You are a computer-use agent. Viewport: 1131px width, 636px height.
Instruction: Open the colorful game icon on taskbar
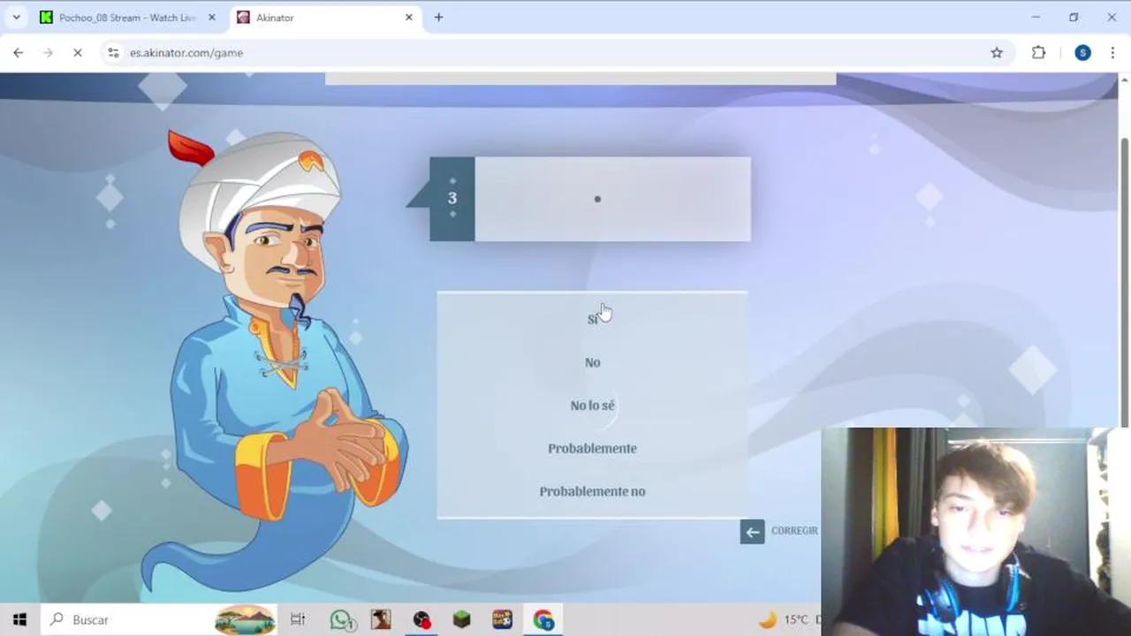point(502,620)
